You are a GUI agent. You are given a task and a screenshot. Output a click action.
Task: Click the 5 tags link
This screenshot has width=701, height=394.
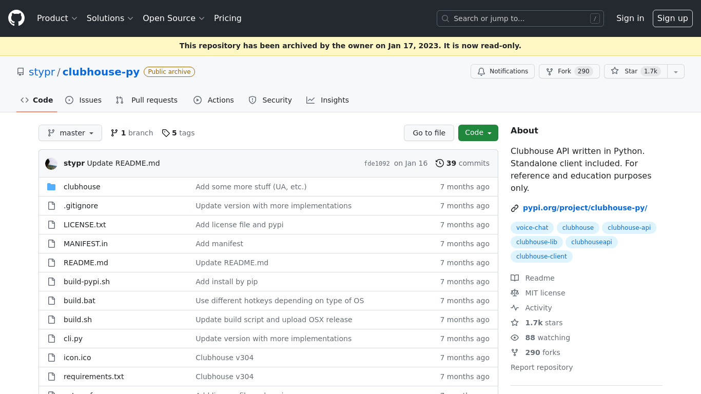click(178, 133)
